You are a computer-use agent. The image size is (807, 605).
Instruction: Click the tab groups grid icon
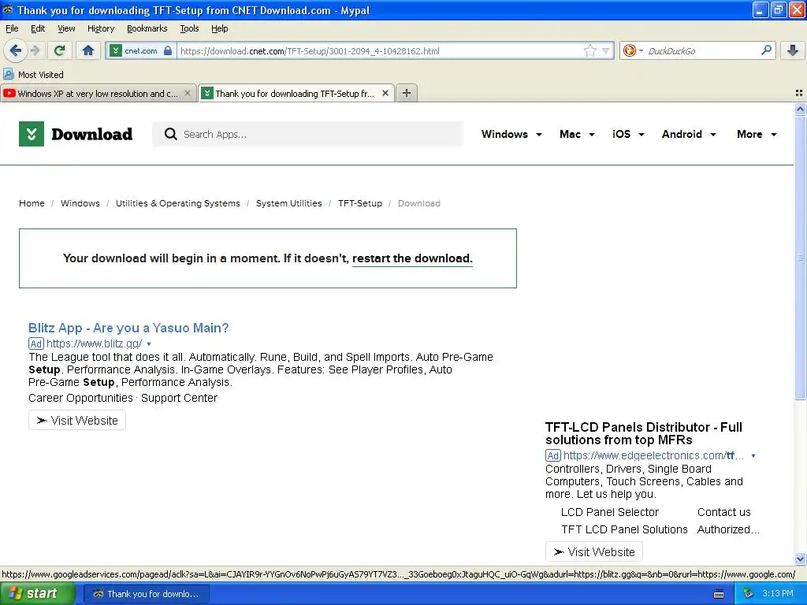799,93
